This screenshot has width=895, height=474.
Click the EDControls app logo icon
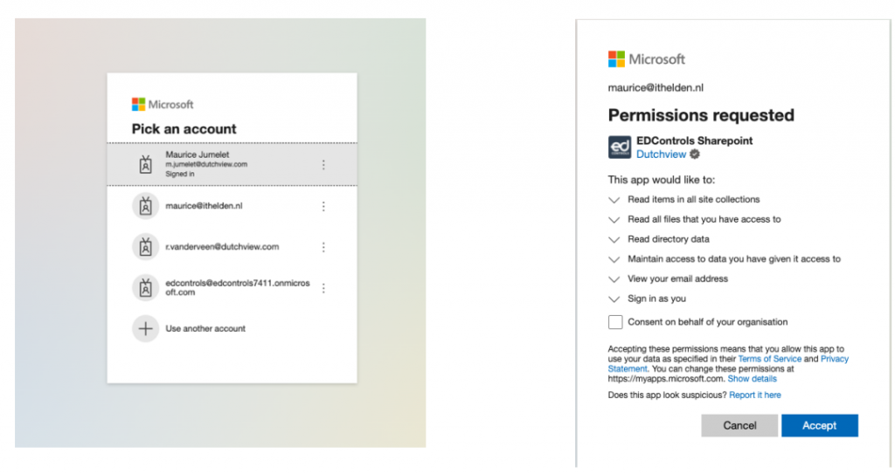620,147
